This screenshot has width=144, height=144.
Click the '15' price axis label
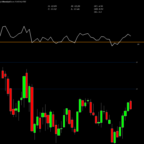[137, 62]
